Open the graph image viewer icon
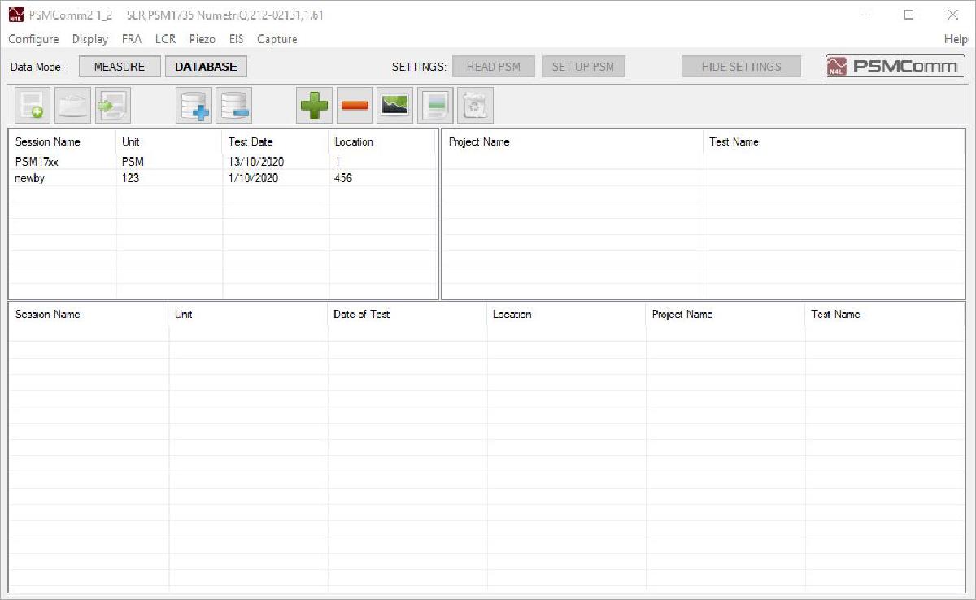 pyautogui.click(x=394, y=105)
